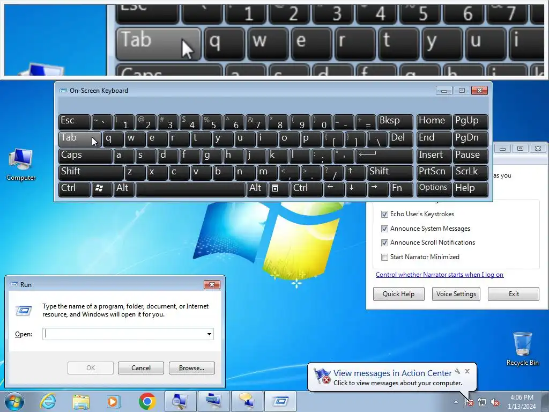Click the taskbar clock showing 4:06 PM
This screenshot has height=412, width=549.
pyautogui.click(x=522, y=402)
